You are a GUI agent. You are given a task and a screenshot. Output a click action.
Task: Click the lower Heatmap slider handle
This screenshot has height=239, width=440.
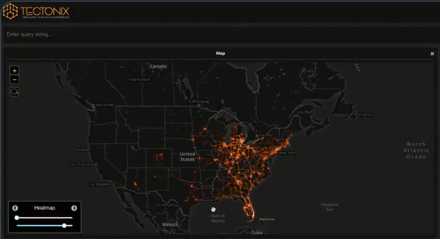[x=64, y=225]
